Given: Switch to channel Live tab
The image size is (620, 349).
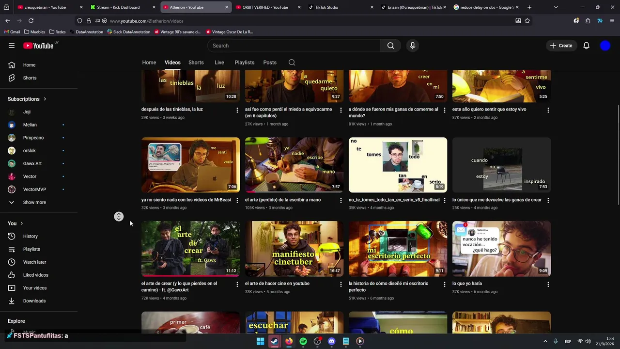Looking at the screenshot, I should click(x=219, y=63).
